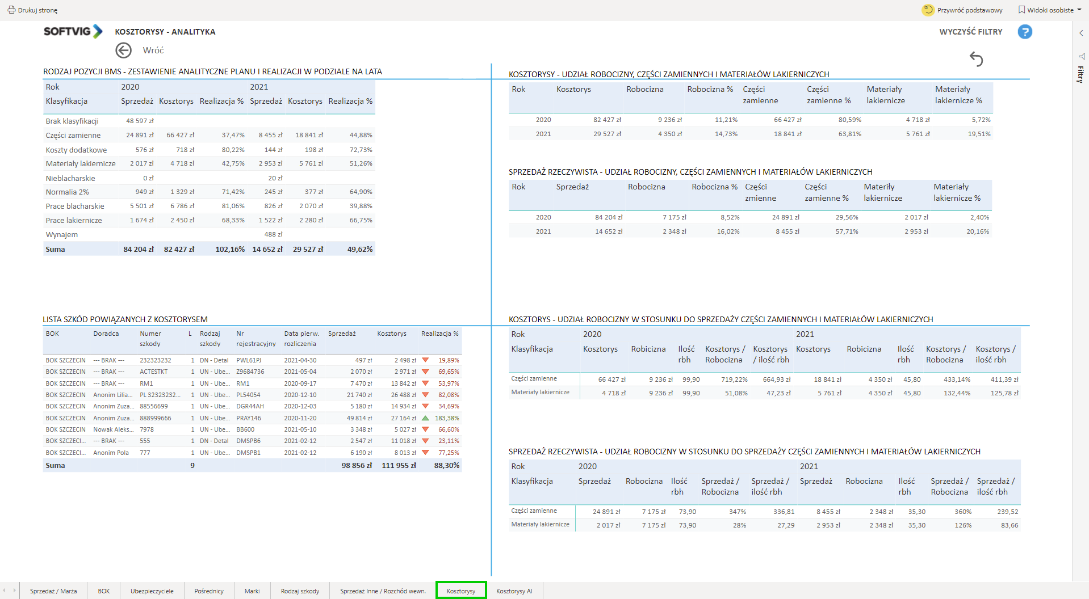Viewport: 1089px width, 599px height.
Task: Click the Filtry pane funnel icon
Action: pyautogui.click(x=1082, y=56)
